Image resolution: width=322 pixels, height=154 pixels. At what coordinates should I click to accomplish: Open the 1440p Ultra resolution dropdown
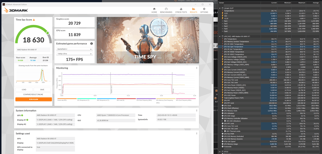74,54
